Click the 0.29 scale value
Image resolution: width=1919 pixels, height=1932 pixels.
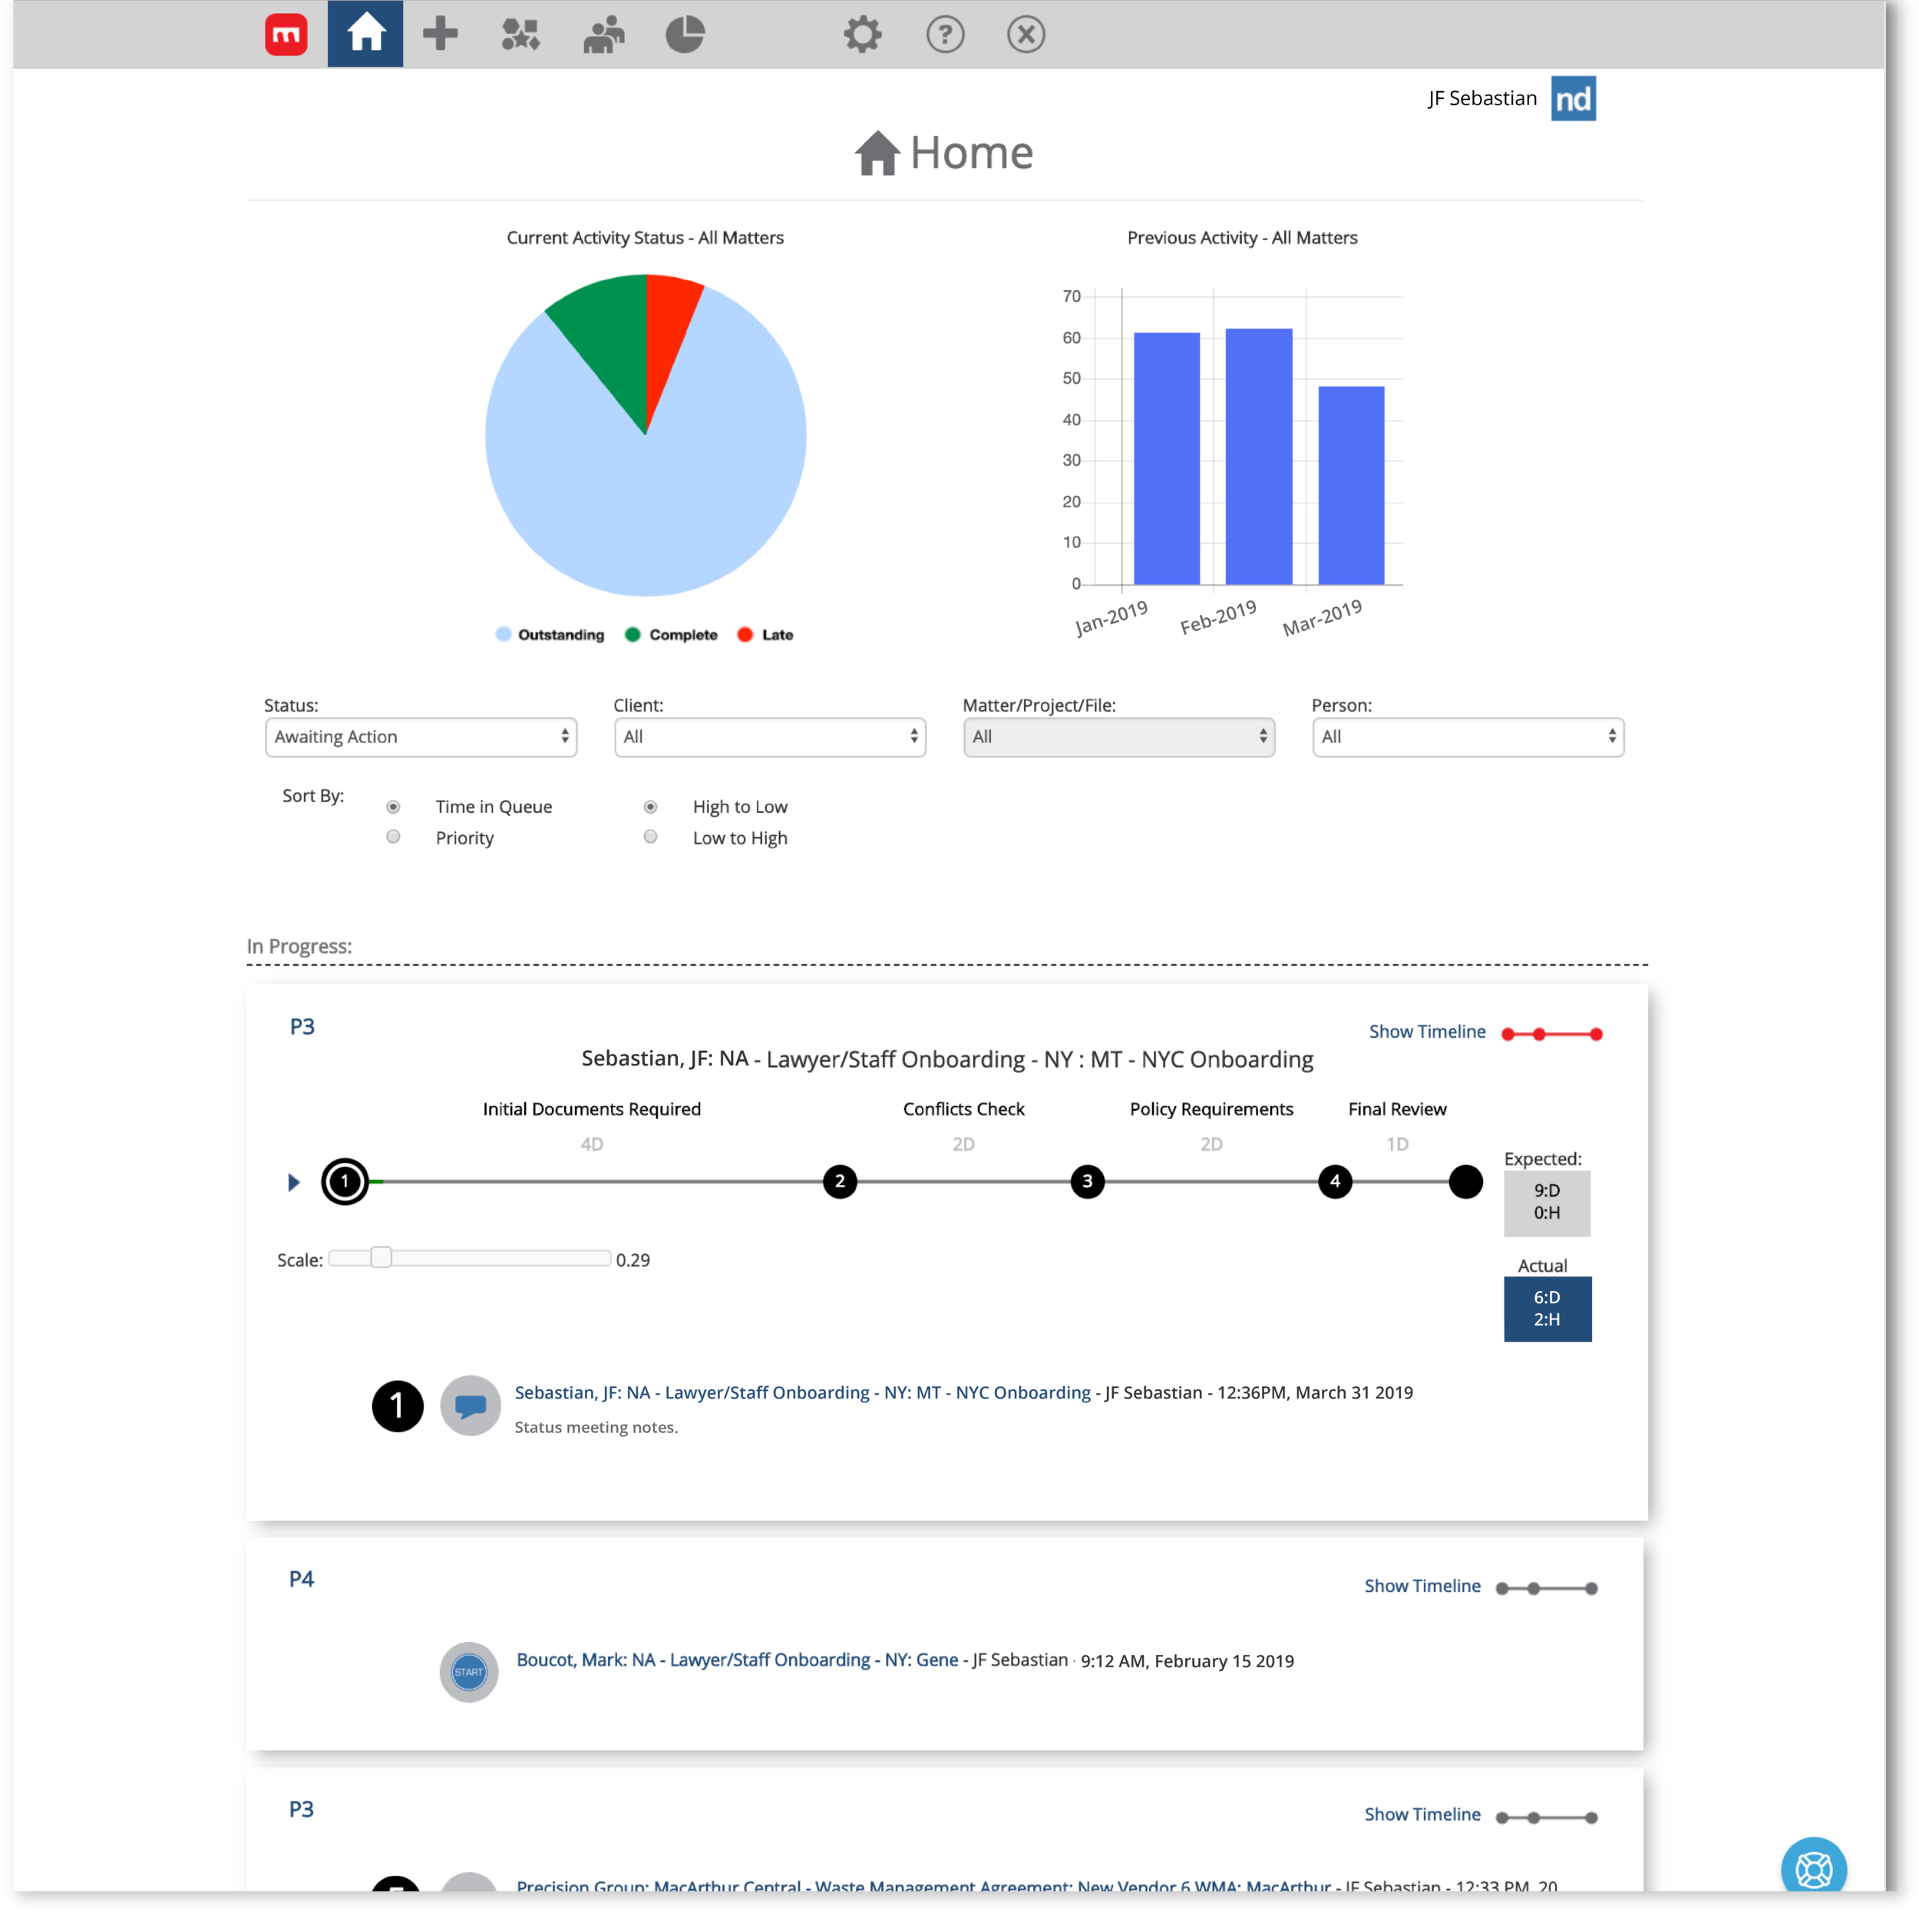coord(633,1259)
